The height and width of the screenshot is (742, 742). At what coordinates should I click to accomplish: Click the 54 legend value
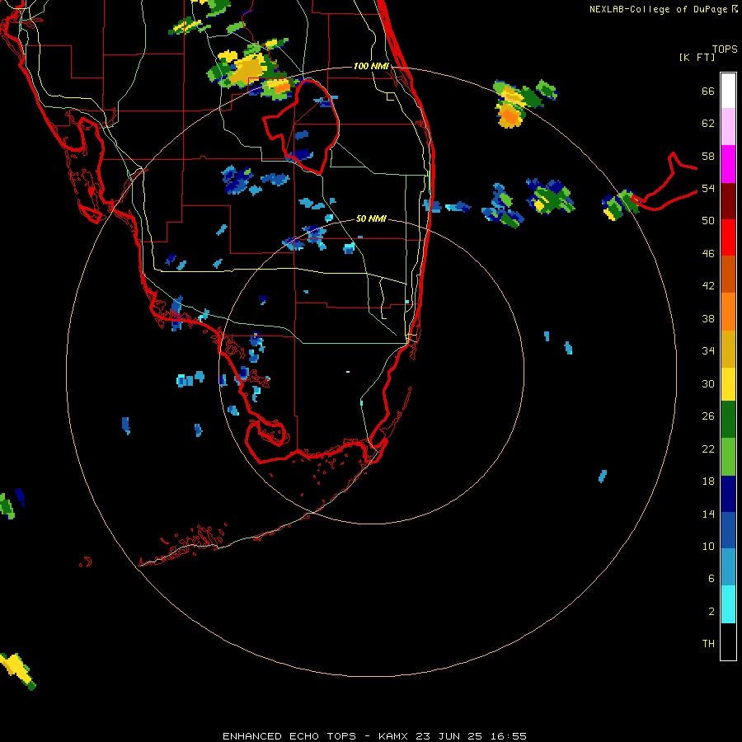tap(708, 188)
